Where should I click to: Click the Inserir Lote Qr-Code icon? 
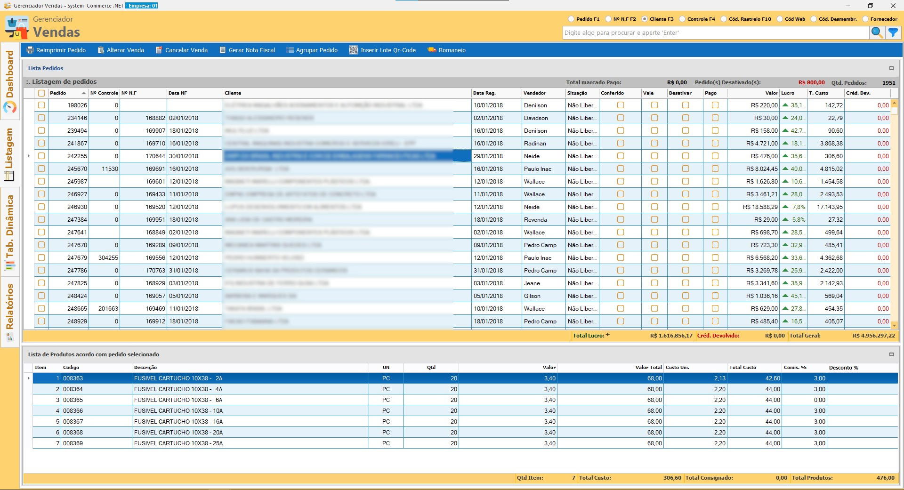click(353, 50)
